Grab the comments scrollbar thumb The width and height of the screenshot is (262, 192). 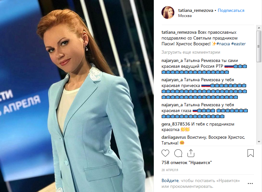coord(259,46)
